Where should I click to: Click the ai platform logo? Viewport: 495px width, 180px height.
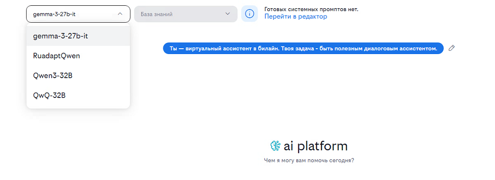coord(309,146)
